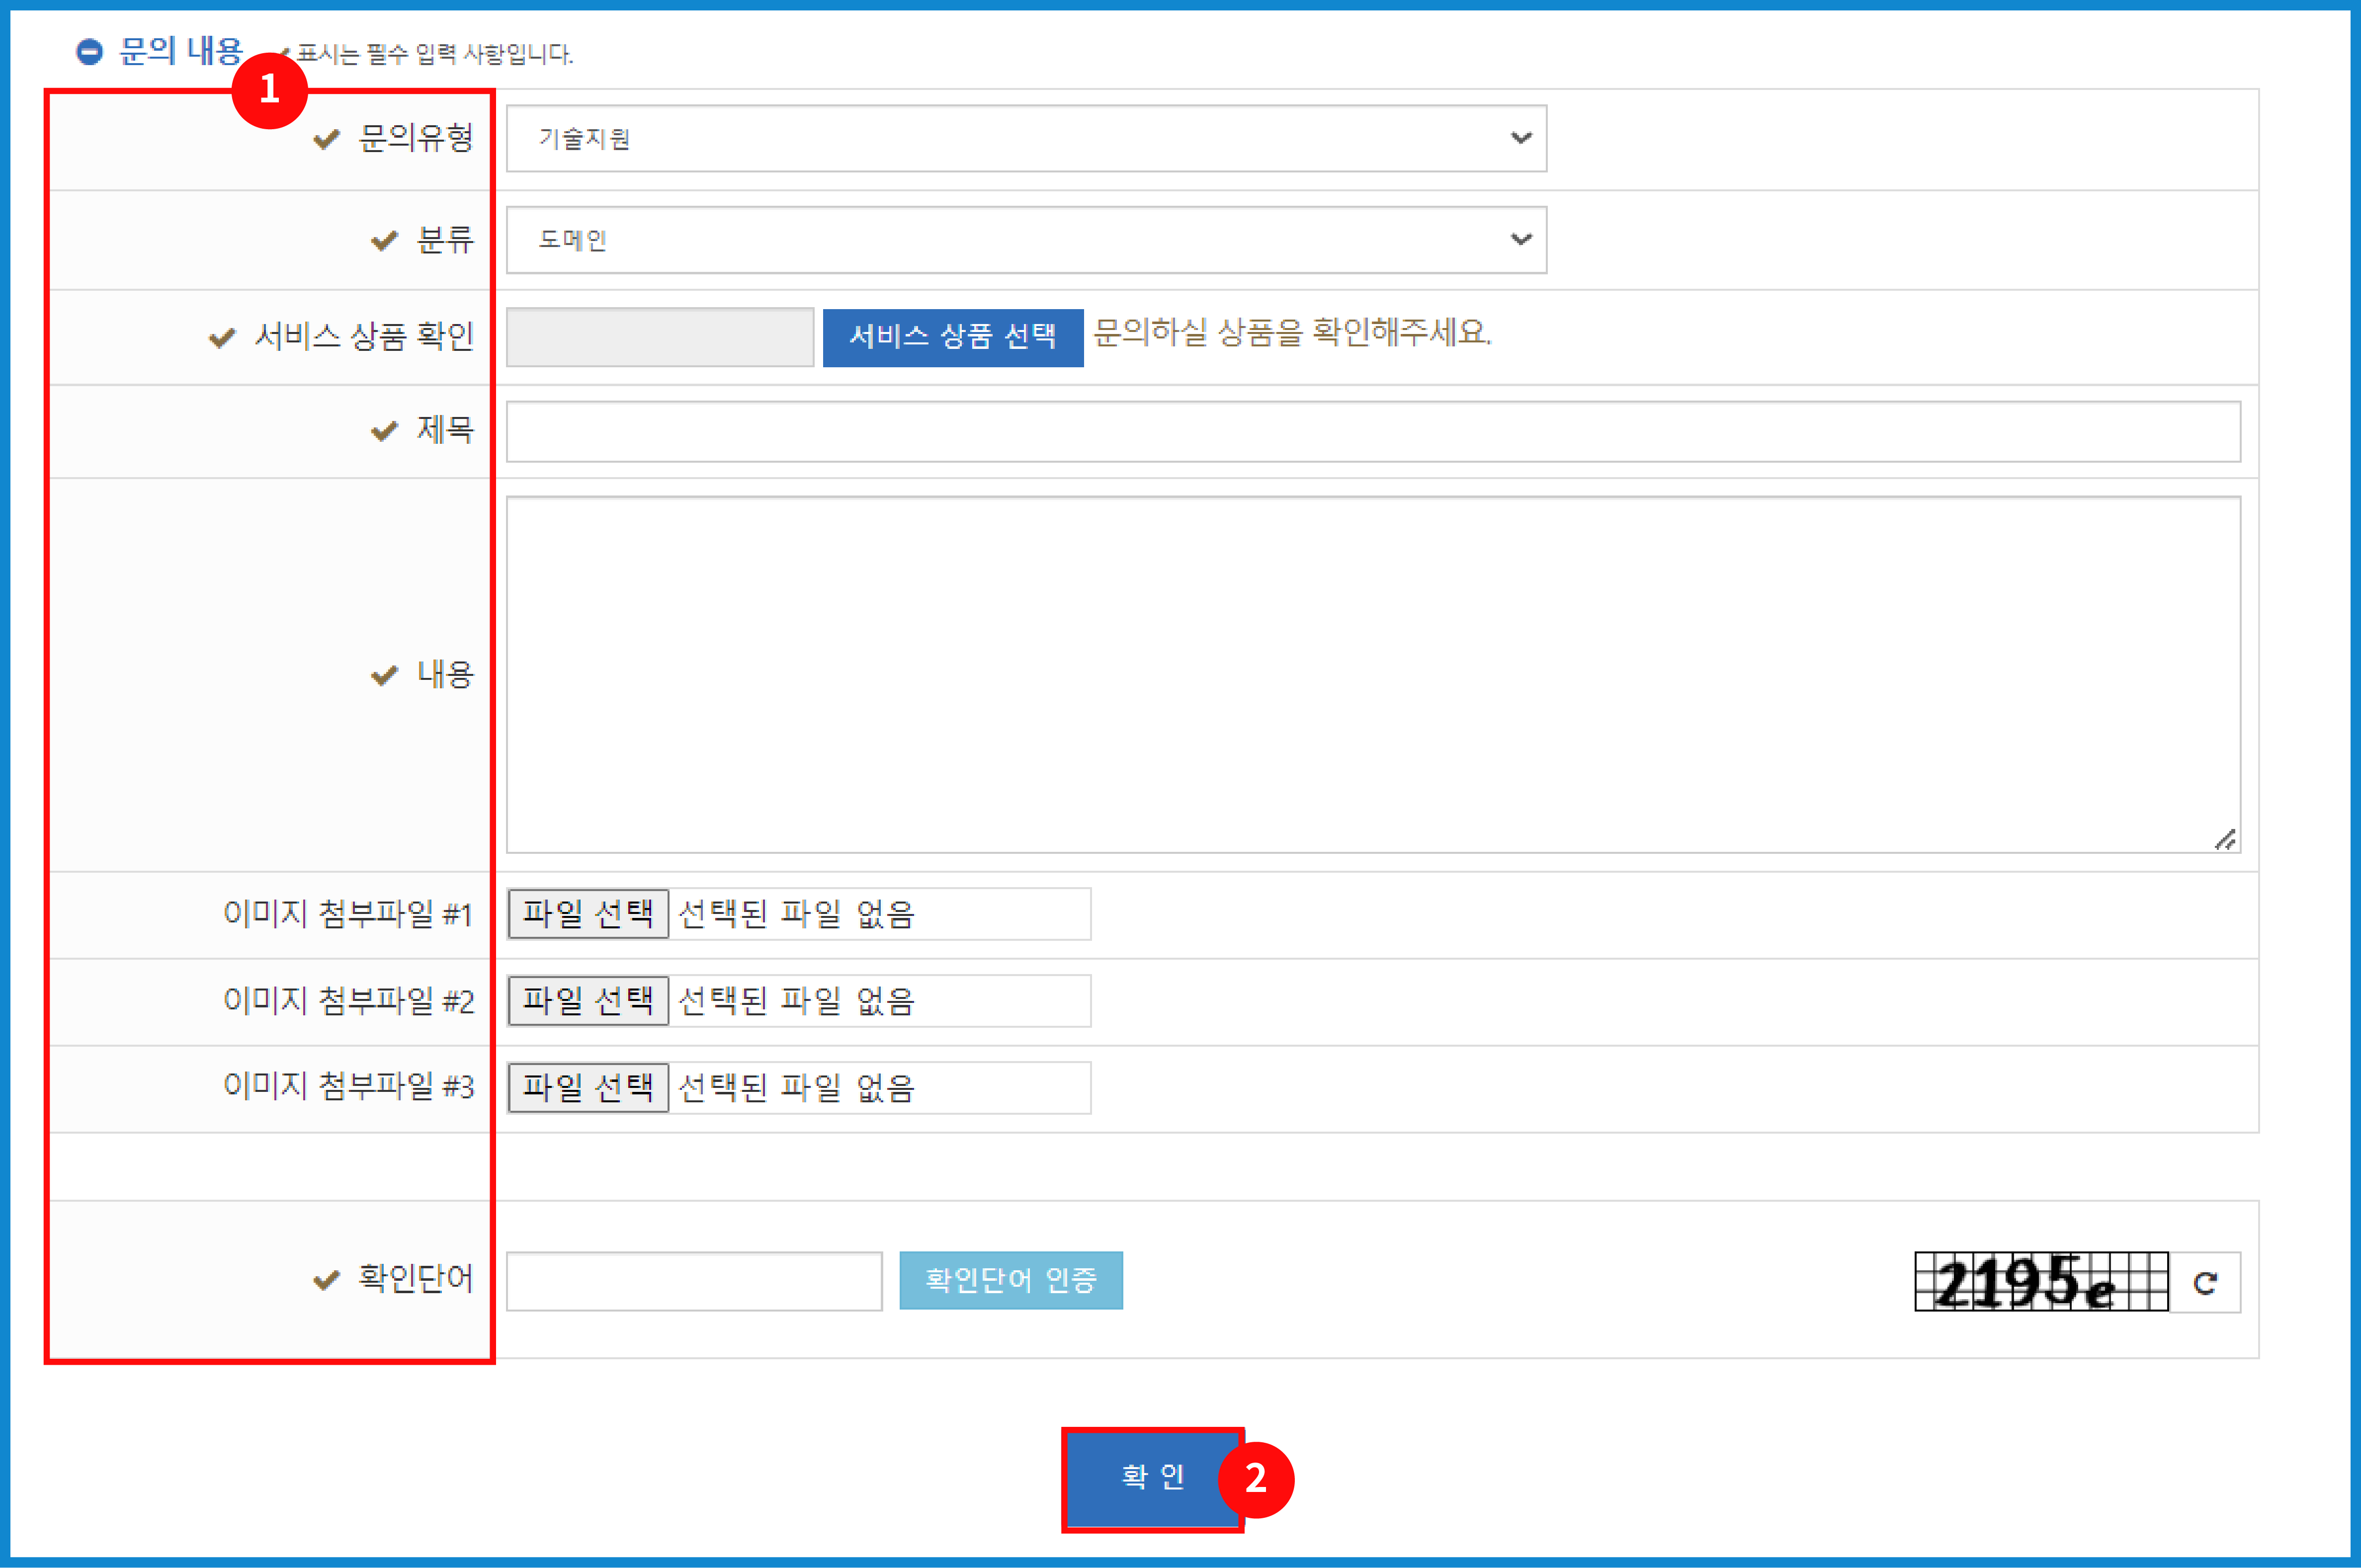Choose file for 이미지 첨부파일 #3
2361x1568 pixels.
[x=588, y=1087]
